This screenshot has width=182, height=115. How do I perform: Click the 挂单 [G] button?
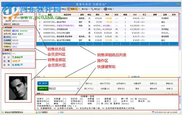(153, 83)
